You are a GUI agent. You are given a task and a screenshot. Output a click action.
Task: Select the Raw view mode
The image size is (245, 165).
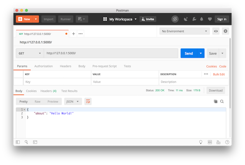click(38, 101)
